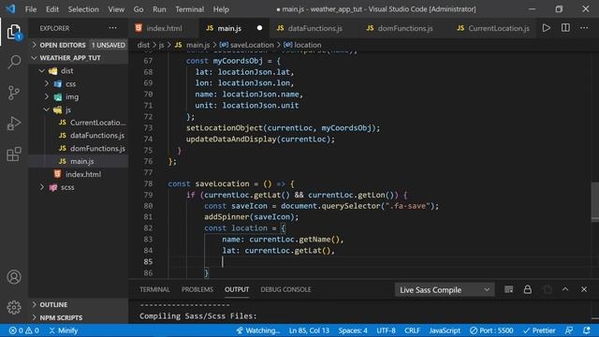This screenshot has height=337, width=599.
Task: Switch to the index.html editor tab
Action: (164, 28)
